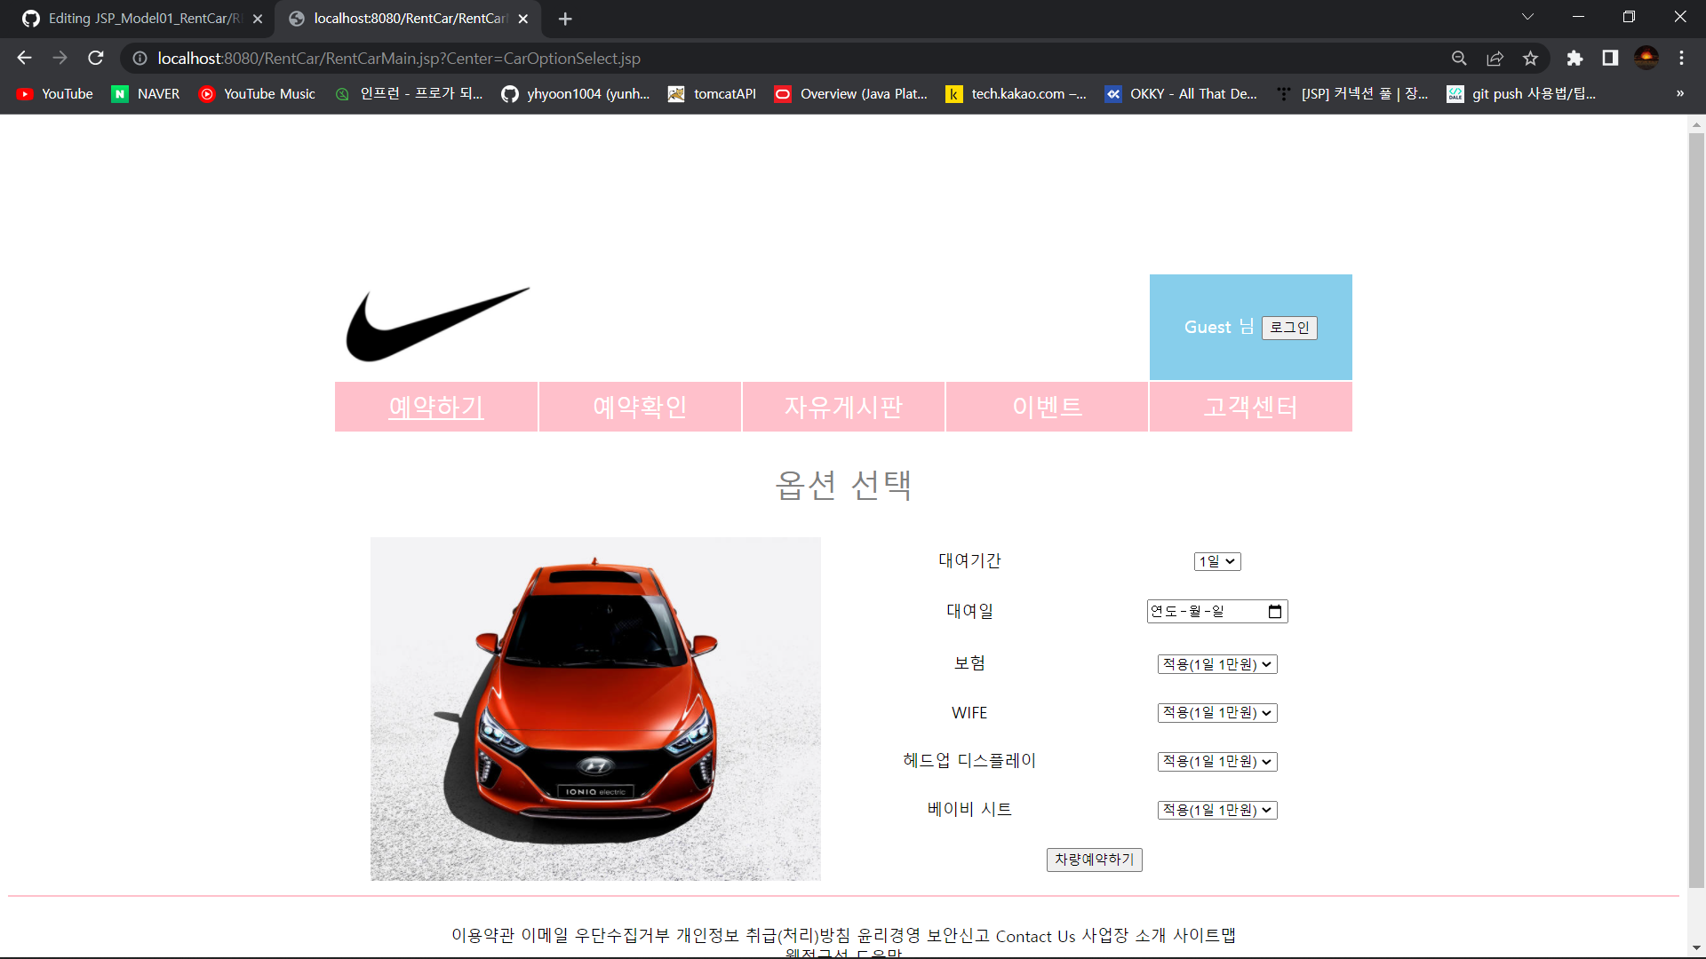
Task: Open the browser extensions panel
Action: pyautogui.click(x=1575, y=58)
